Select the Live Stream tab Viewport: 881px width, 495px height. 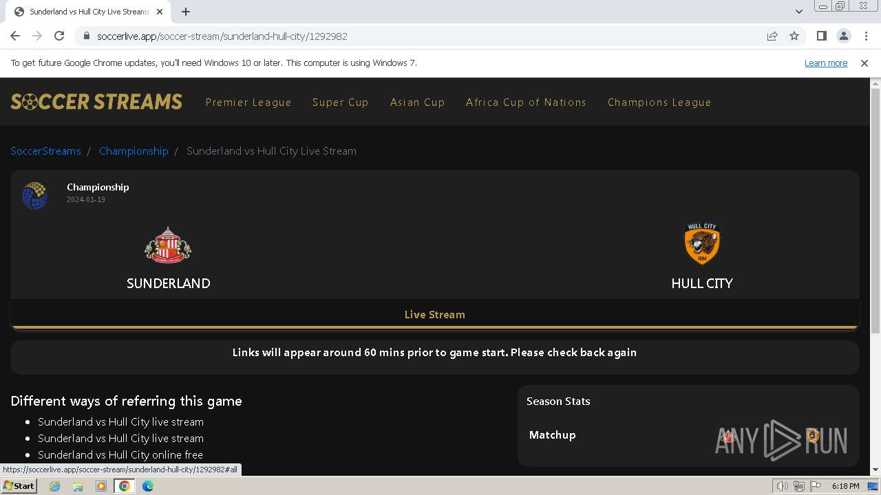point(435,315)
